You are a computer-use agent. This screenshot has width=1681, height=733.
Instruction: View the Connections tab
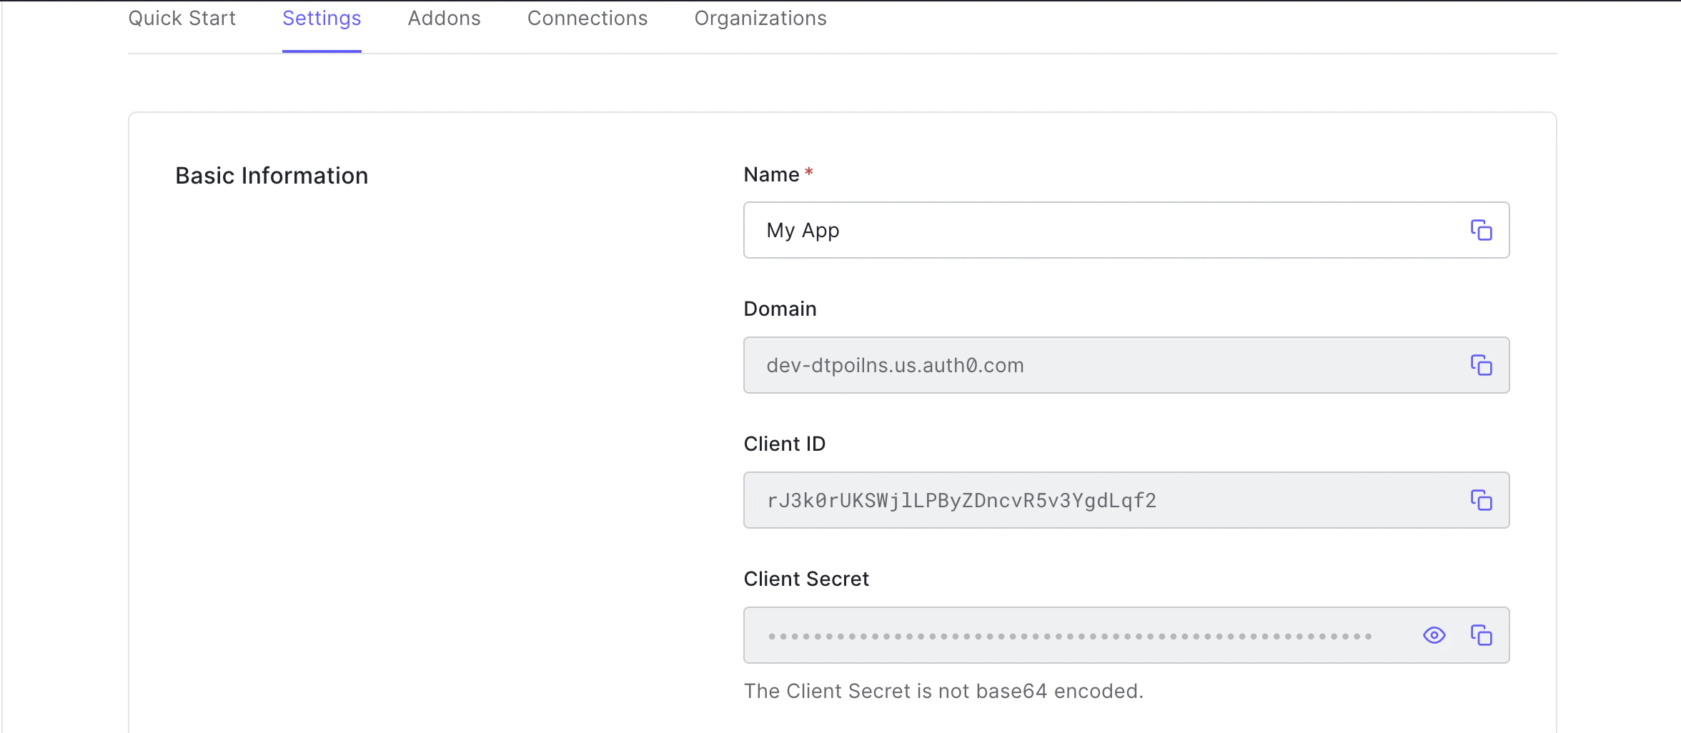(x=587, y=18)
